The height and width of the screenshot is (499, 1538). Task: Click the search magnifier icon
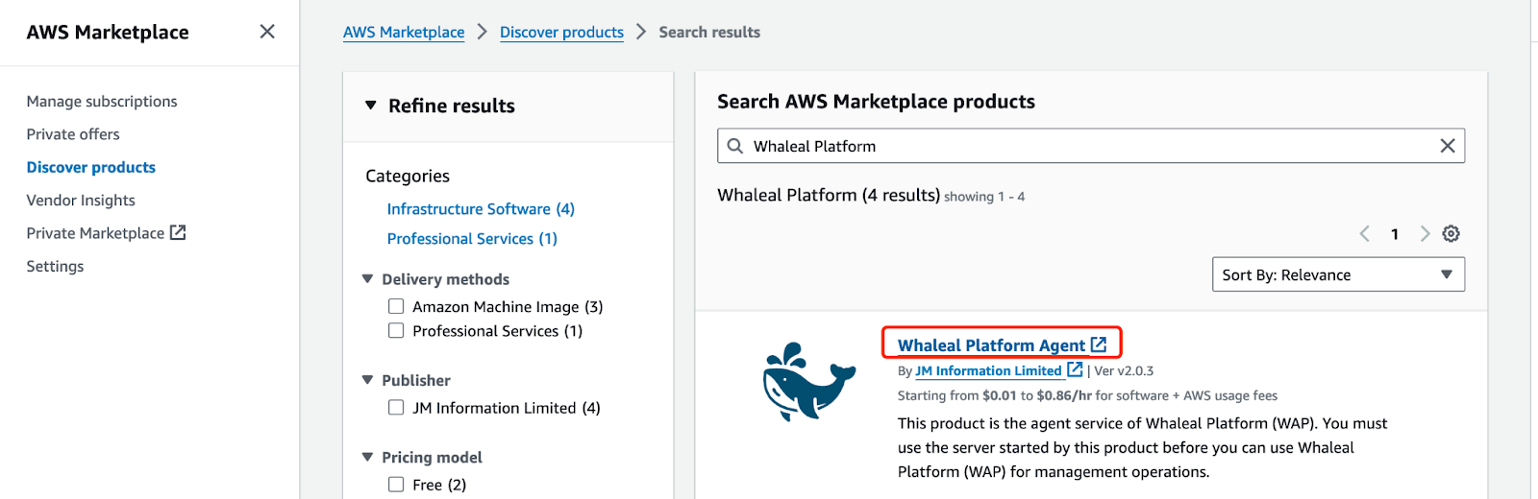735,146
